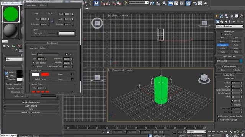
Task: Open the Layer Manager icon
Action: pos(164,3)
